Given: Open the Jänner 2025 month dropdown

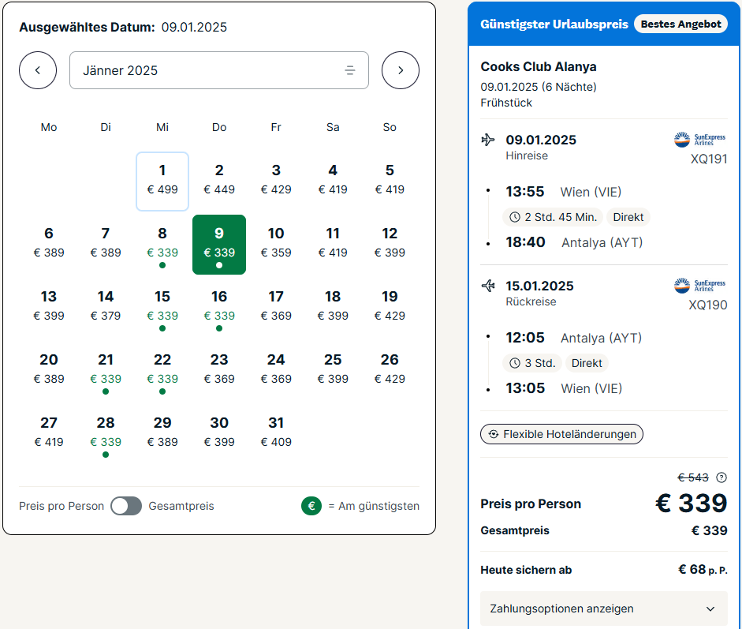Looking at the screenshot, I should (x=219, y=70).
